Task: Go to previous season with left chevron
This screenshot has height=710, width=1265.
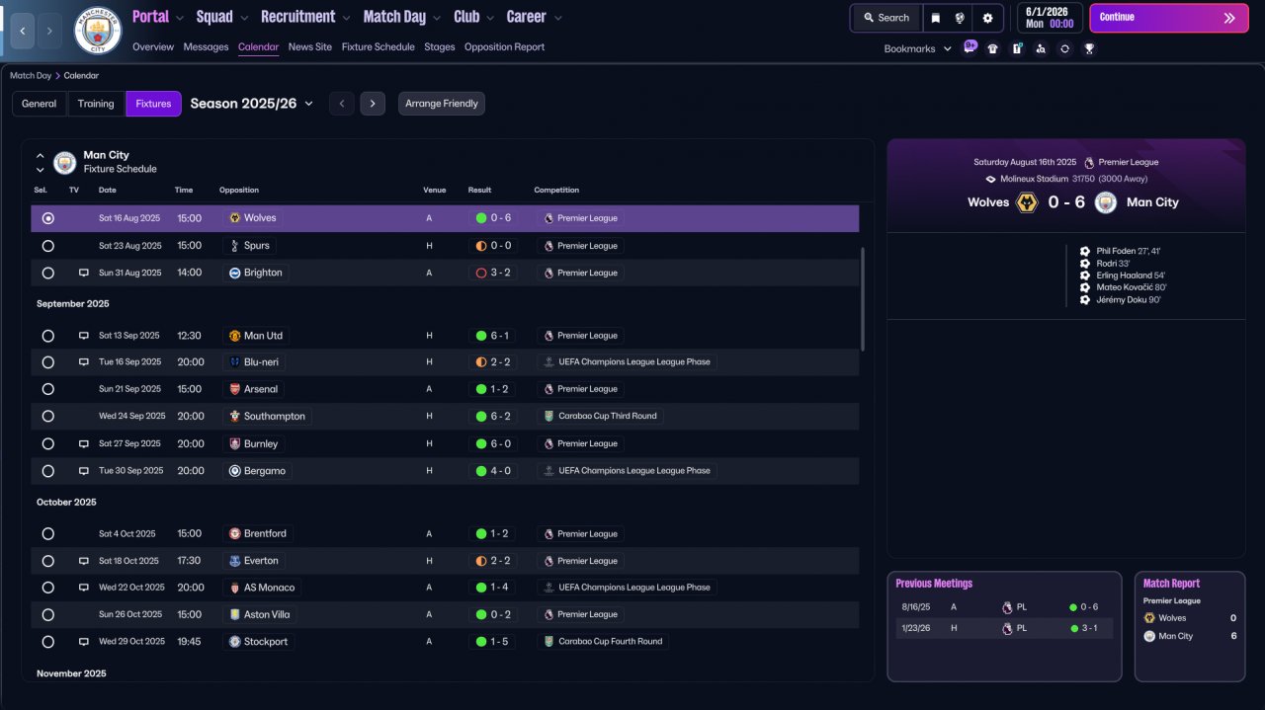Action: 342,104
